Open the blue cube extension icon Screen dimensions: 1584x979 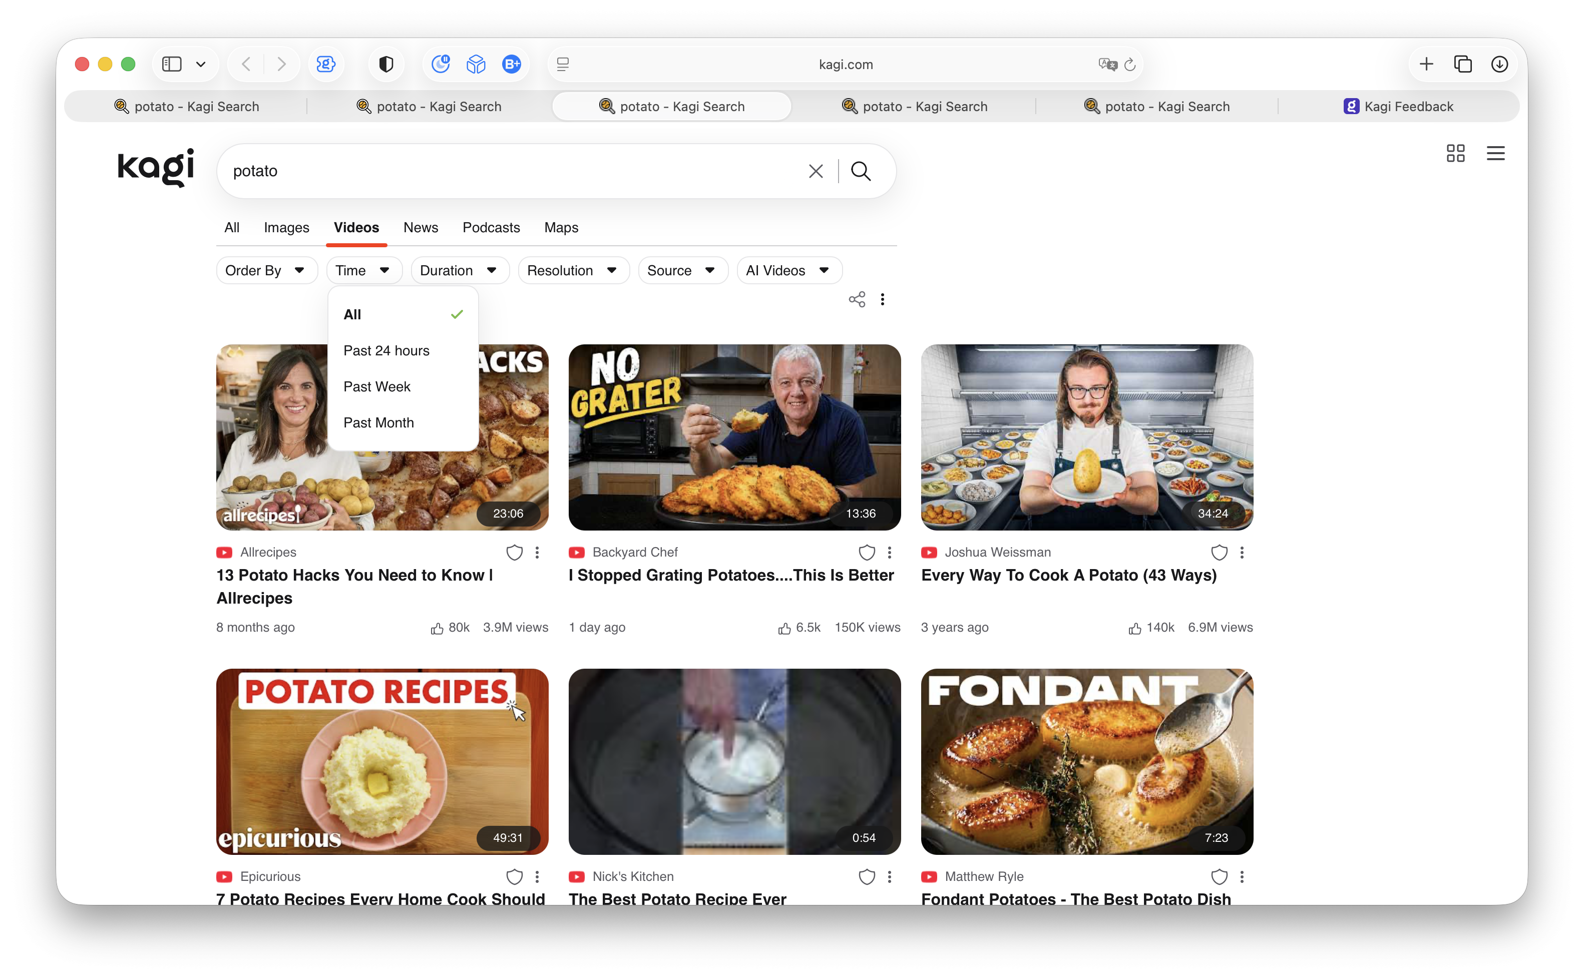point(476,64)
